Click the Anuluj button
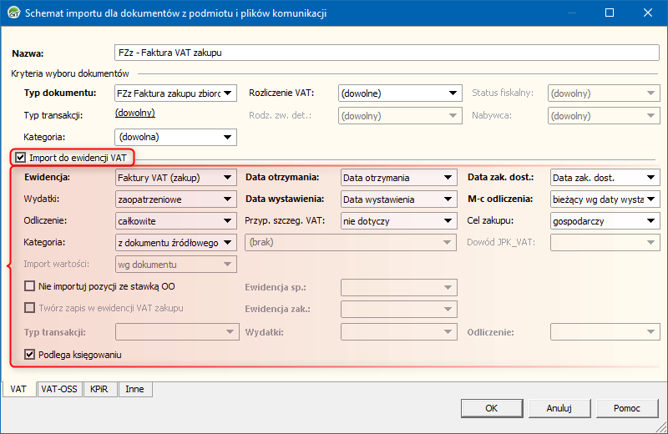 point(559,408)
